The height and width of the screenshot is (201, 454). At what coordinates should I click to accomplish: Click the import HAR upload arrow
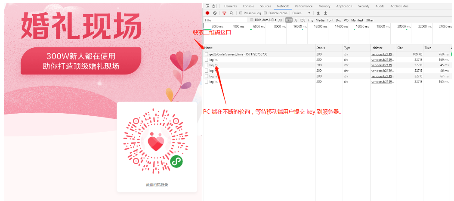tap(318, 13)
